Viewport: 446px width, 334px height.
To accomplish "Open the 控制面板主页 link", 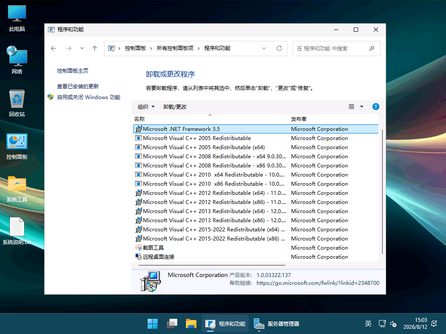I will click(x=73, y=71).
